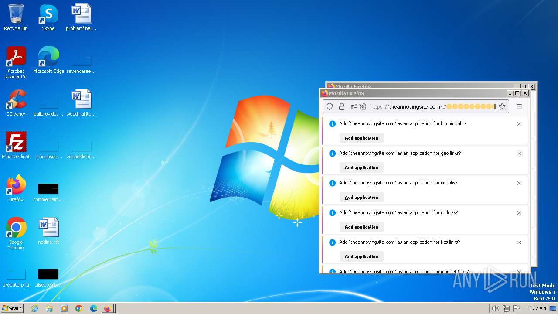
Task: Open the Windows Start menu
Action: coord(12,308)
